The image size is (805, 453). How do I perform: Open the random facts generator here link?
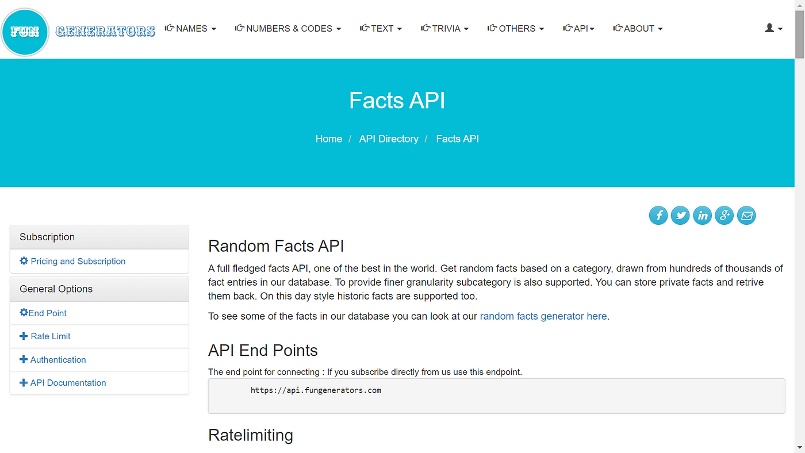coord(543,316)
